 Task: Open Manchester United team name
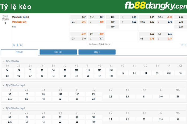coord(21,17)
